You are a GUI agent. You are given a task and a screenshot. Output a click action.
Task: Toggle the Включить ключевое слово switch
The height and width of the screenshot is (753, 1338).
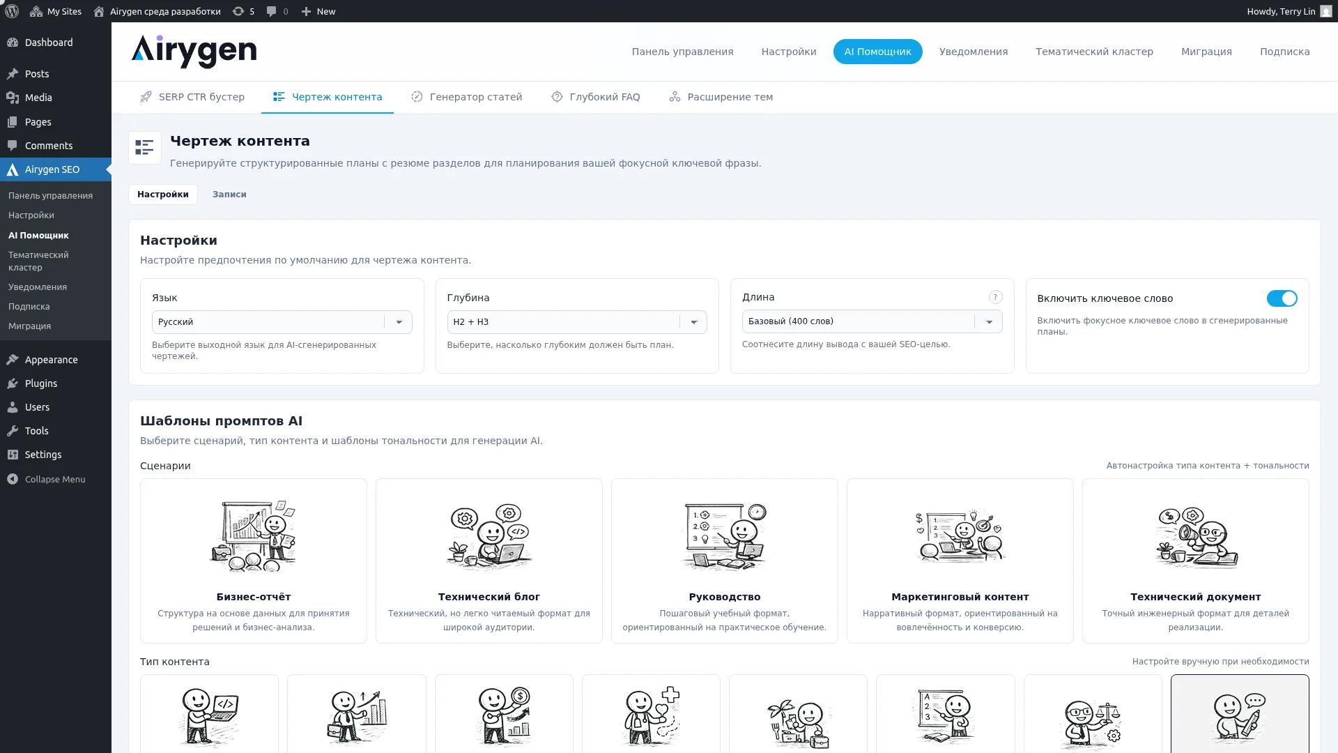click(1282, 298)
